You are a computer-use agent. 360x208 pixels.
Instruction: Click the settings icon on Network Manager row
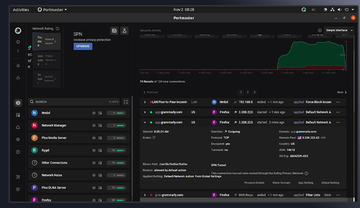pos(100,125)
